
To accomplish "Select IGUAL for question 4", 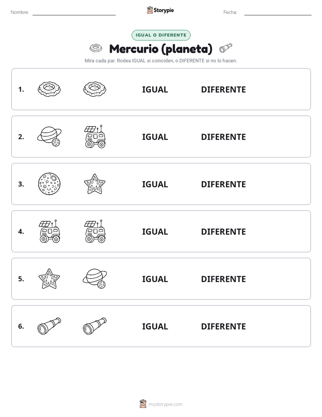I will coord(155,232).
